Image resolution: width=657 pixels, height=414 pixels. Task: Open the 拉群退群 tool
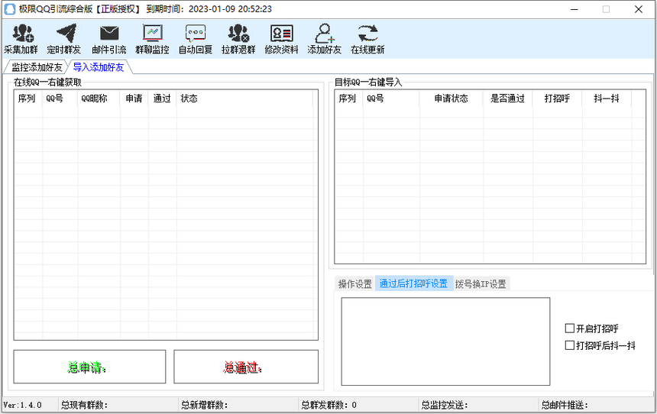coord(238,39)
